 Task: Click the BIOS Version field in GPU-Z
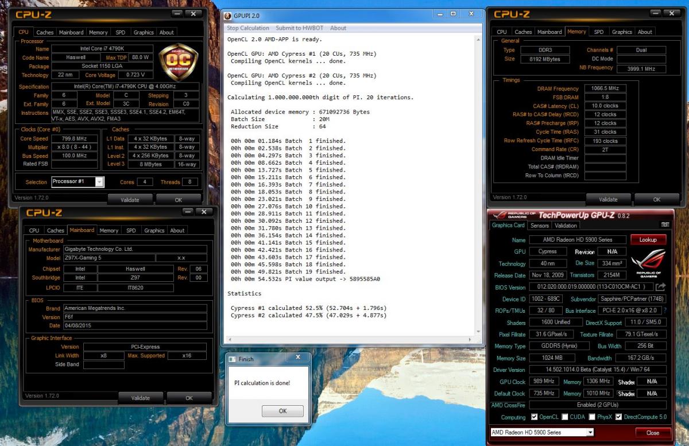click(590, 287)
